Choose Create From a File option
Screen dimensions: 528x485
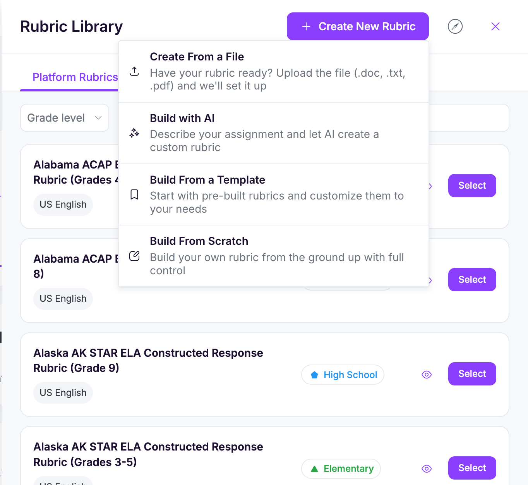[x=274, y=72]
